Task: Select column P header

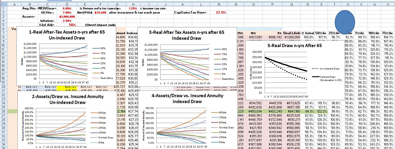Action: point(272,4)
